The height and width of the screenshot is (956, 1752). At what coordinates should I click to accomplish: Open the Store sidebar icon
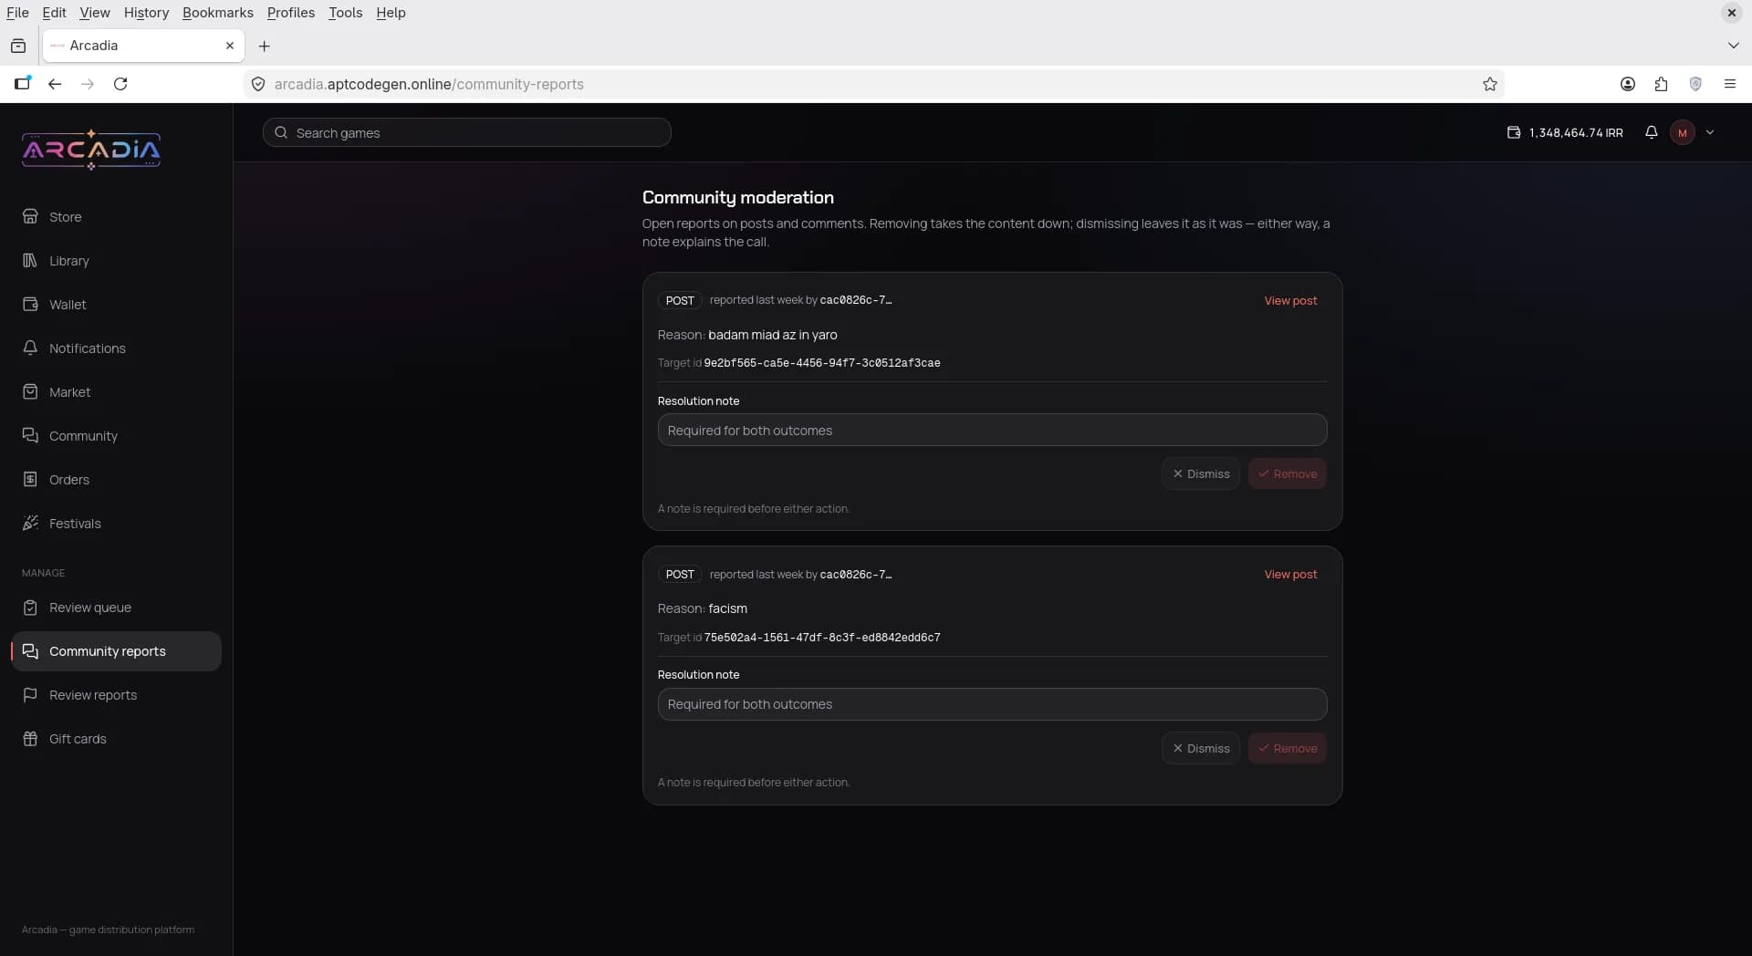(30, 216)
